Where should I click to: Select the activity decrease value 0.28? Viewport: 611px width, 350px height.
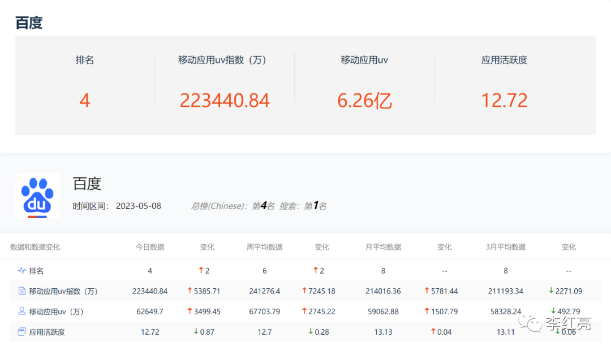tap(322, 332)
